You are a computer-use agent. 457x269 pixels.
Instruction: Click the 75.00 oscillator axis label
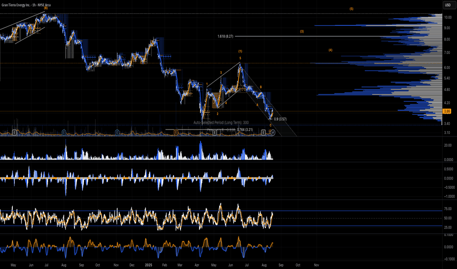(x=448, y=209)
